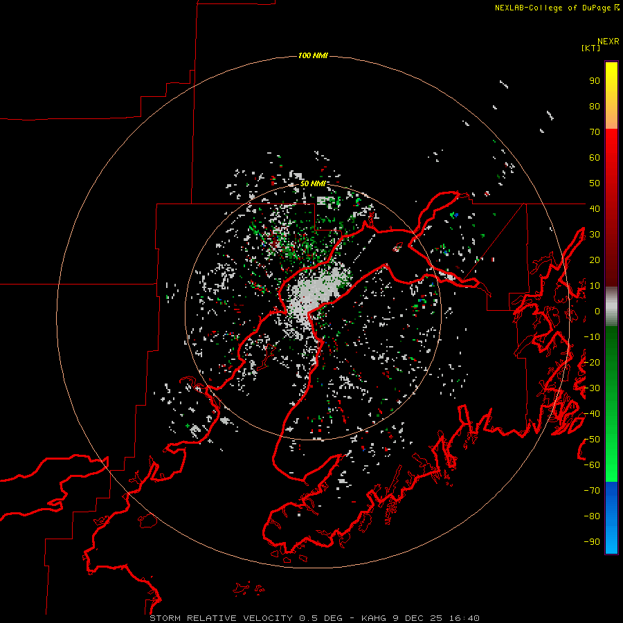Click the -90 value on the velocity scale
The width and height of the screenshot is (623, 623).
(592, 542)
